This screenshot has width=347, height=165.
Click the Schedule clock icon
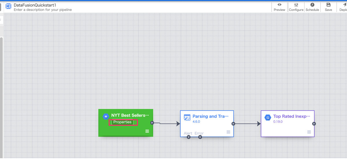click(x=312, y=5)
